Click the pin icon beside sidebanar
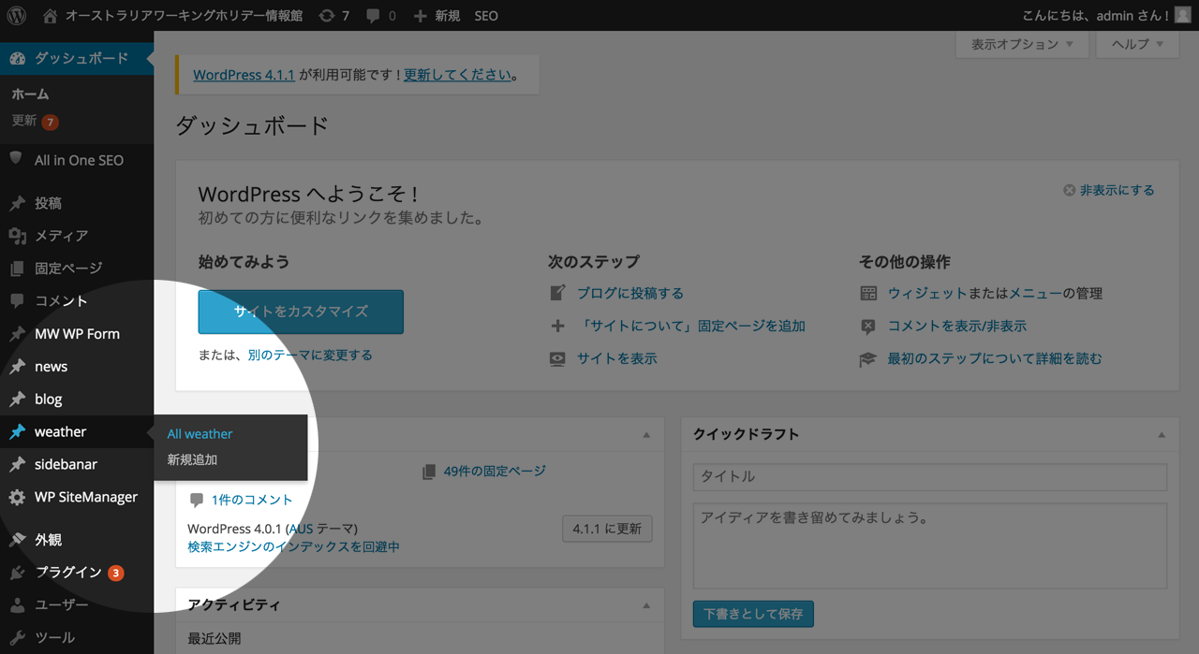 pyautogui.click(x=17, y=465)
